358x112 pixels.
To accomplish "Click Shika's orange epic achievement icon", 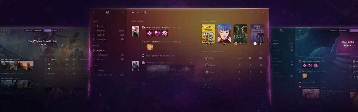I will (149, 47).
